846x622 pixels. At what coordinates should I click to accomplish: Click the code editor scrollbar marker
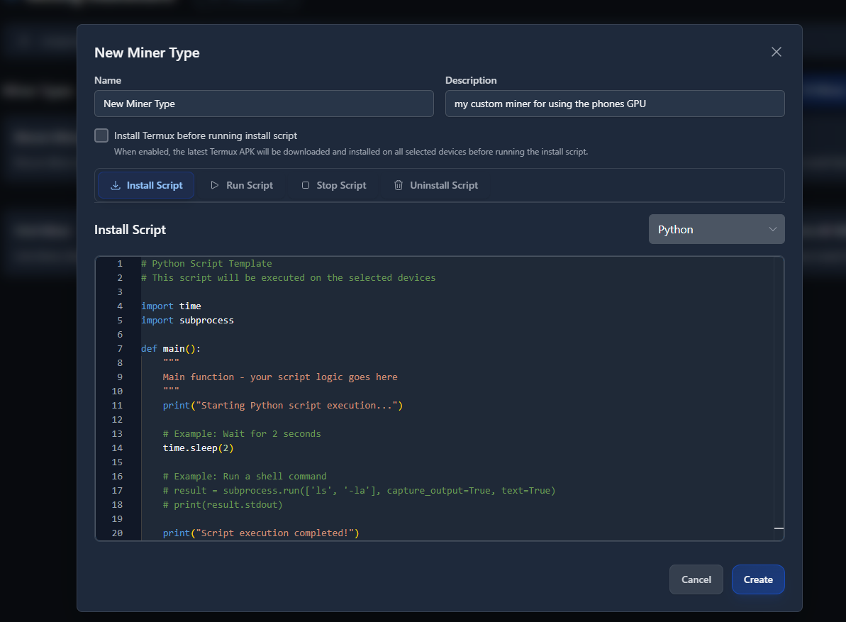pyautogui.click(x=779, y=528)
